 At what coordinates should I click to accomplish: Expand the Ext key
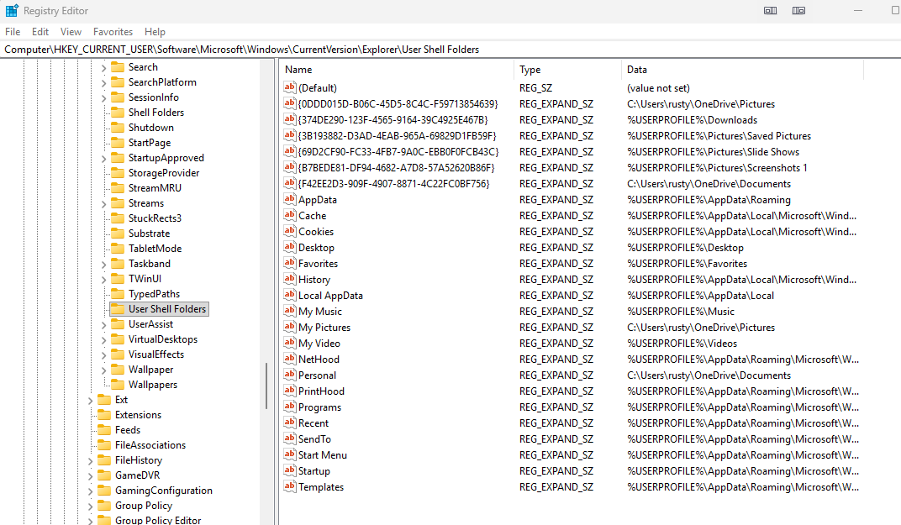(90, 401)
